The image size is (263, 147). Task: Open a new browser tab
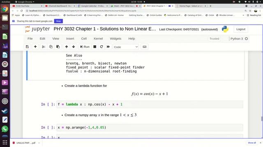pos(210,6)
